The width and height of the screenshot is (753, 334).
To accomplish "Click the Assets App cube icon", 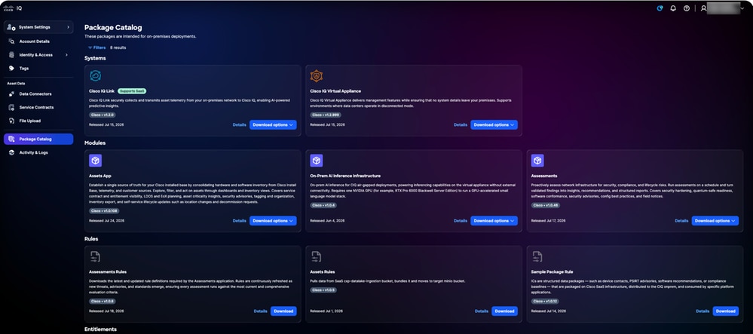I will 95,161.
